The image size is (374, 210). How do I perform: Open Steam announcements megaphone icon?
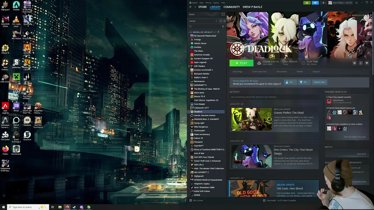[x=315, y=3]
